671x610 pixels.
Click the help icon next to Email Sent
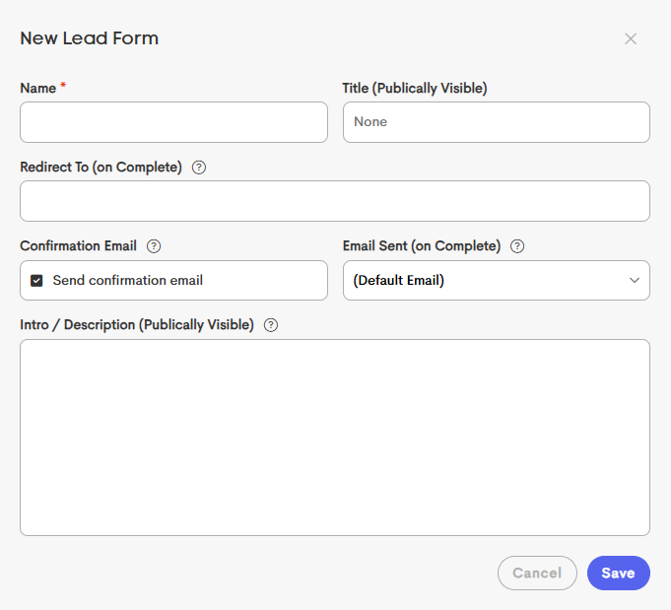click(x=517, y=246)
